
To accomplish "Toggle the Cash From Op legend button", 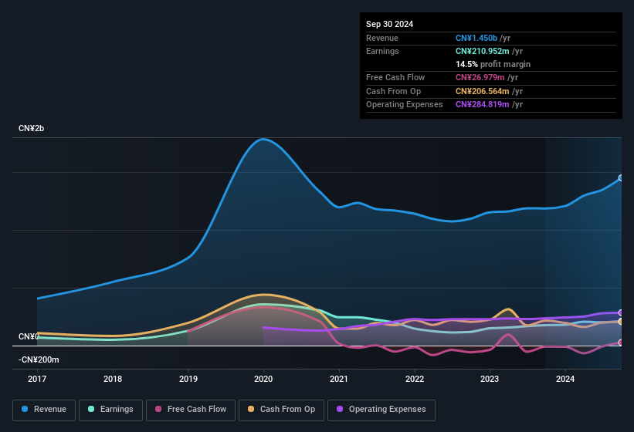I will click(281, 410).
